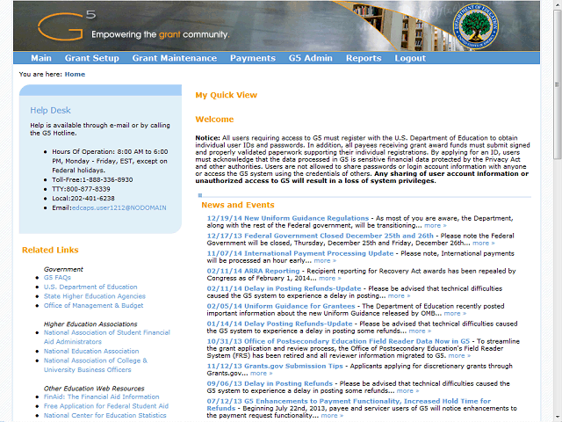Screen dimensions: 562x422
Task: Click more link after Uniform Guidance for Grantees
Action: [x=455, y=313]
